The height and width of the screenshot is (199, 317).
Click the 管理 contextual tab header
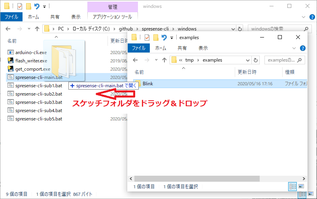point(112,7)
